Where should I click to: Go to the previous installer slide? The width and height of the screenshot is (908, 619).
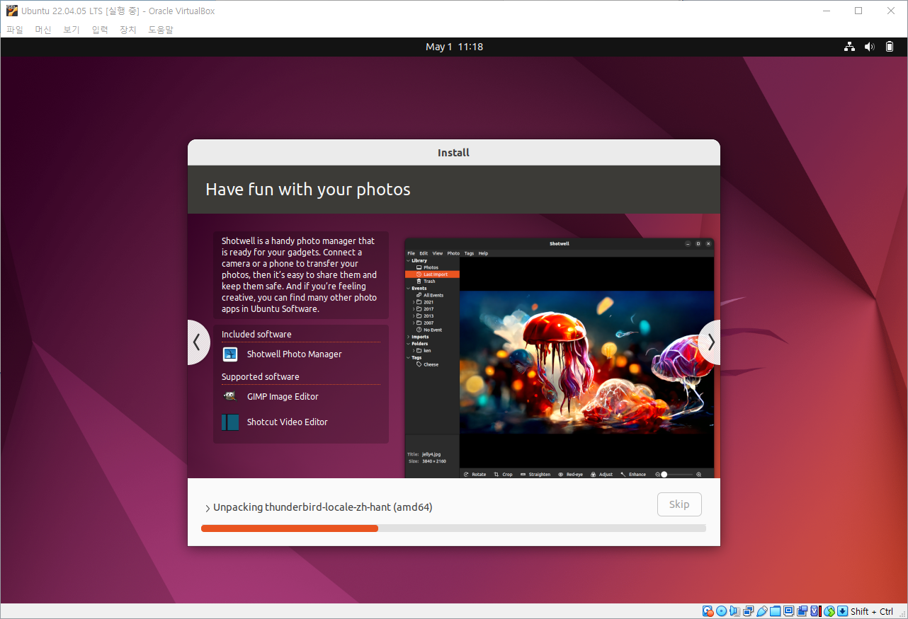click(x=198, y=342)
